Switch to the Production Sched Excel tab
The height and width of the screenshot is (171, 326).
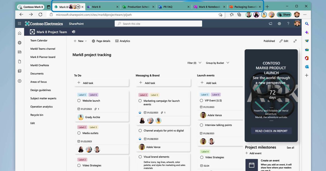coord(138,7)
